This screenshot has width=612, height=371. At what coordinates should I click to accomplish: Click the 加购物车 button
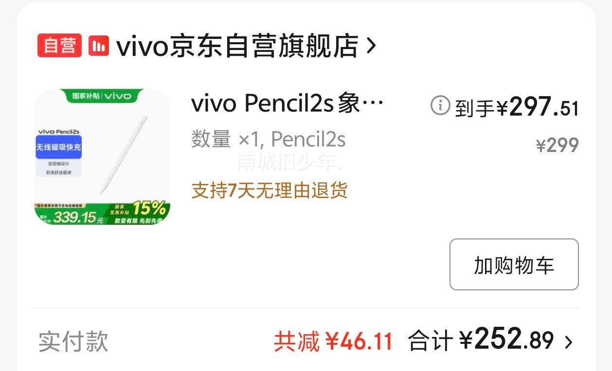514,265
